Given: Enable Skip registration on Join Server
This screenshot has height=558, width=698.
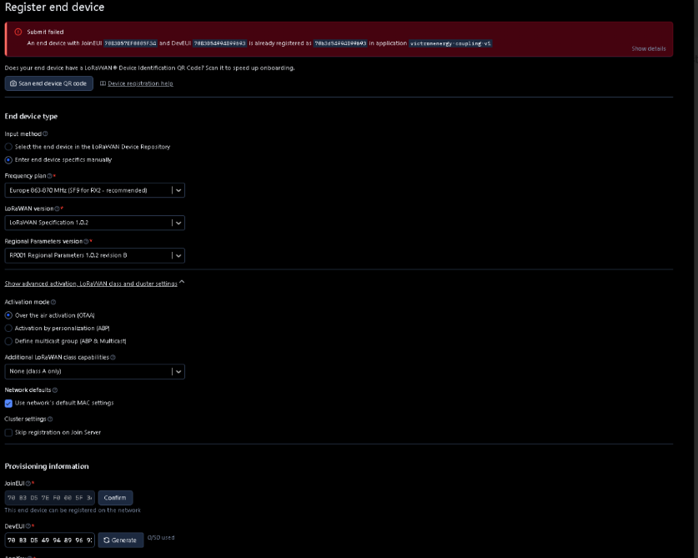Looking at the screenshot, I should point(9,433).
